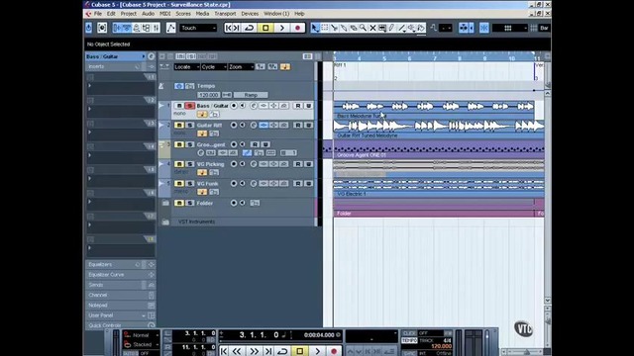Screen dimensions: 634x356
Task: Open the Notepad inspector section
Action: click(x=121, y=306)
